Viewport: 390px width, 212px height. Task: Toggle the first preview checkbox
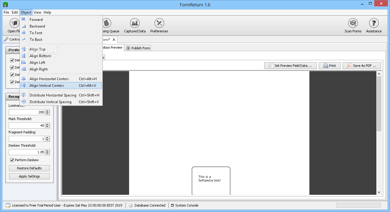tap(12, 60)
